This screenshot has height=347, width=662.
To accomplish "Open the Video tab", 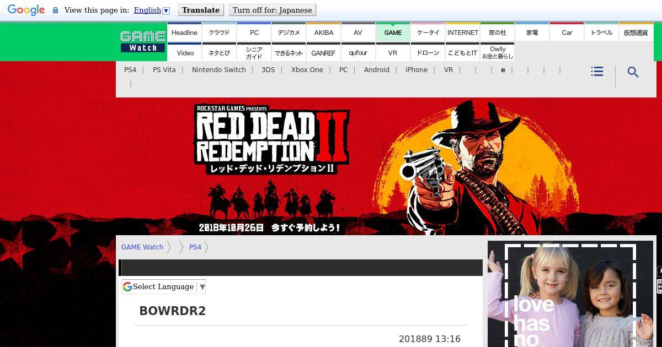I will pyautogui.click(x=184, y=52).
